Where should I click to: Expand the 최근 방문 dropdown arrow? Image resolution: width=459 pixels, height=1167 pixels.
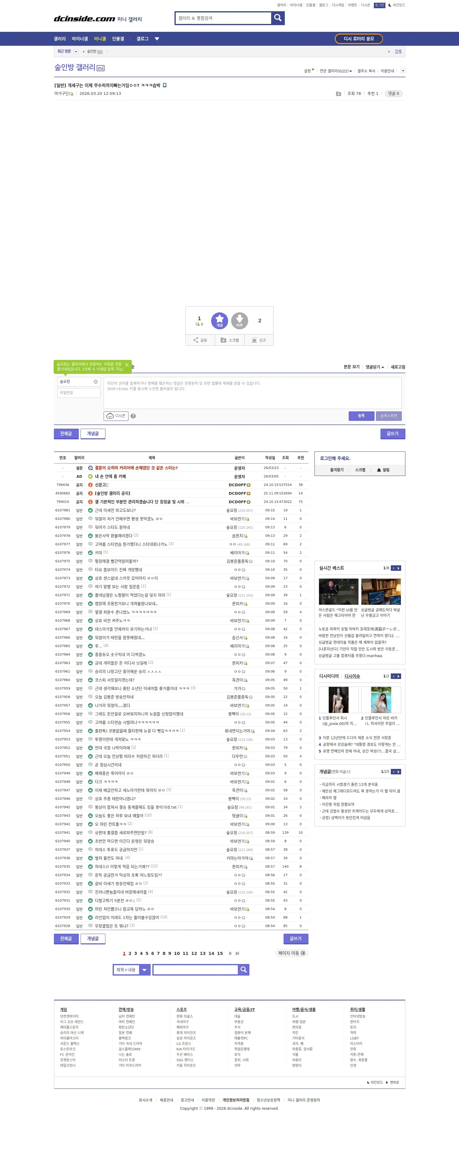(76, 52)
